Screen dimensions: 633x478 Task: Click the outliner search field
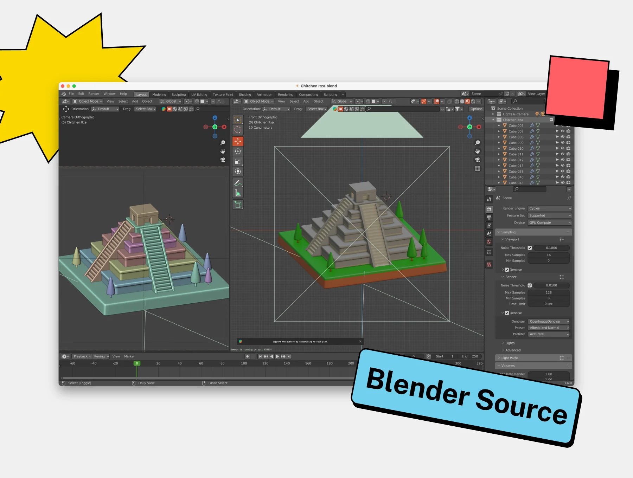click(x=528, y=102)
